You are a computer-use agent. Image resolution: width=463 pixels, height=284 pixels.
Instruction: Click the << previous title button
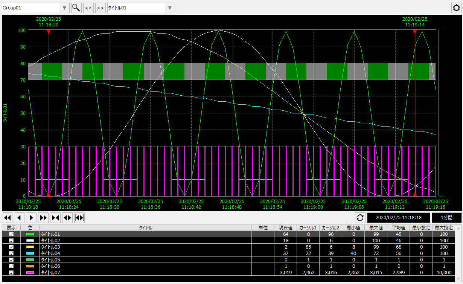point(88,8)
